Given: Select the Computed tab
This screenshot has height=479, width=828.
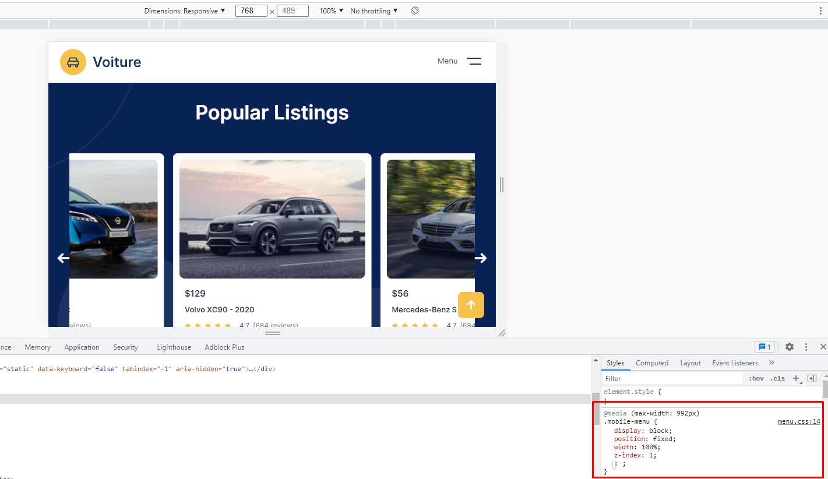Looking at the screenshot, I should pyautogui.click(x=652, y=363).
